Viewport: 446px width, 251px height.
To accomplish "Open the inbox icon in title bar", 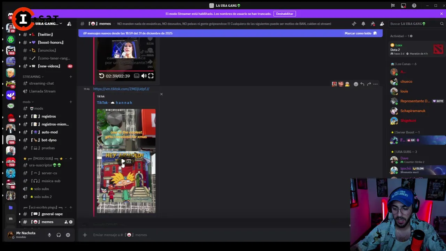I will coord(403,6).
